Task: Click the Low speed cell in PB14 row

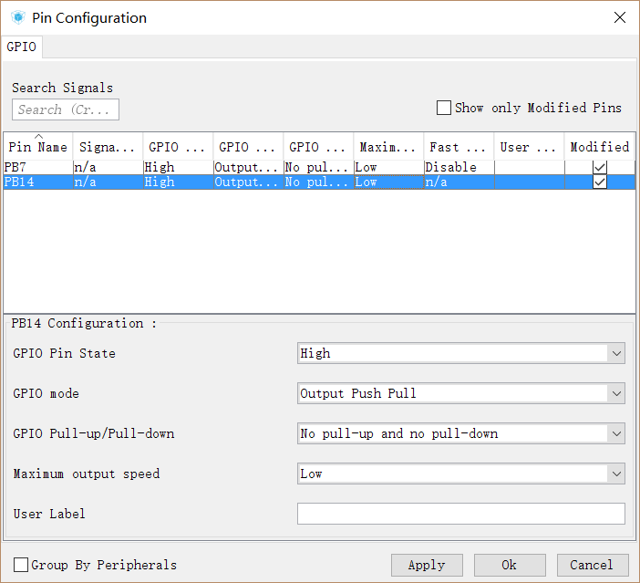Action: pos(389,182)
